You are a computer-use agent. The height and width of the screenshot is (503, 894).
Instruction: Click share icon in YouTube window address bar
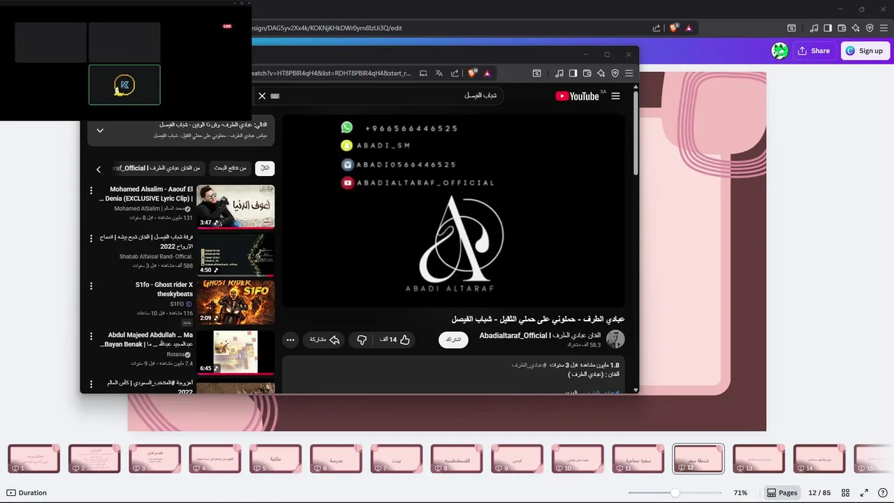click(455, 73)
